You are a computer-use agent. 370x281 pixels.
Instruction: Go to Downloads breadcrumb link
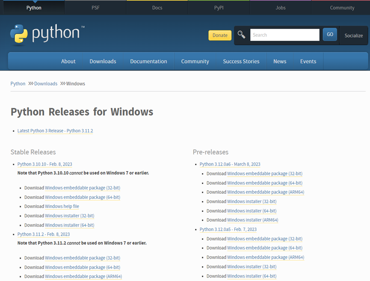coord(46,84)
